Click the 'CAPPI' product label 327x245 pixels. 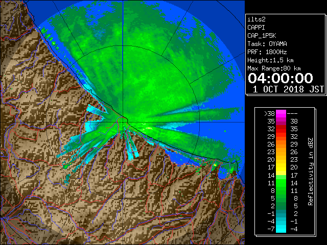(x=256, y=28)
